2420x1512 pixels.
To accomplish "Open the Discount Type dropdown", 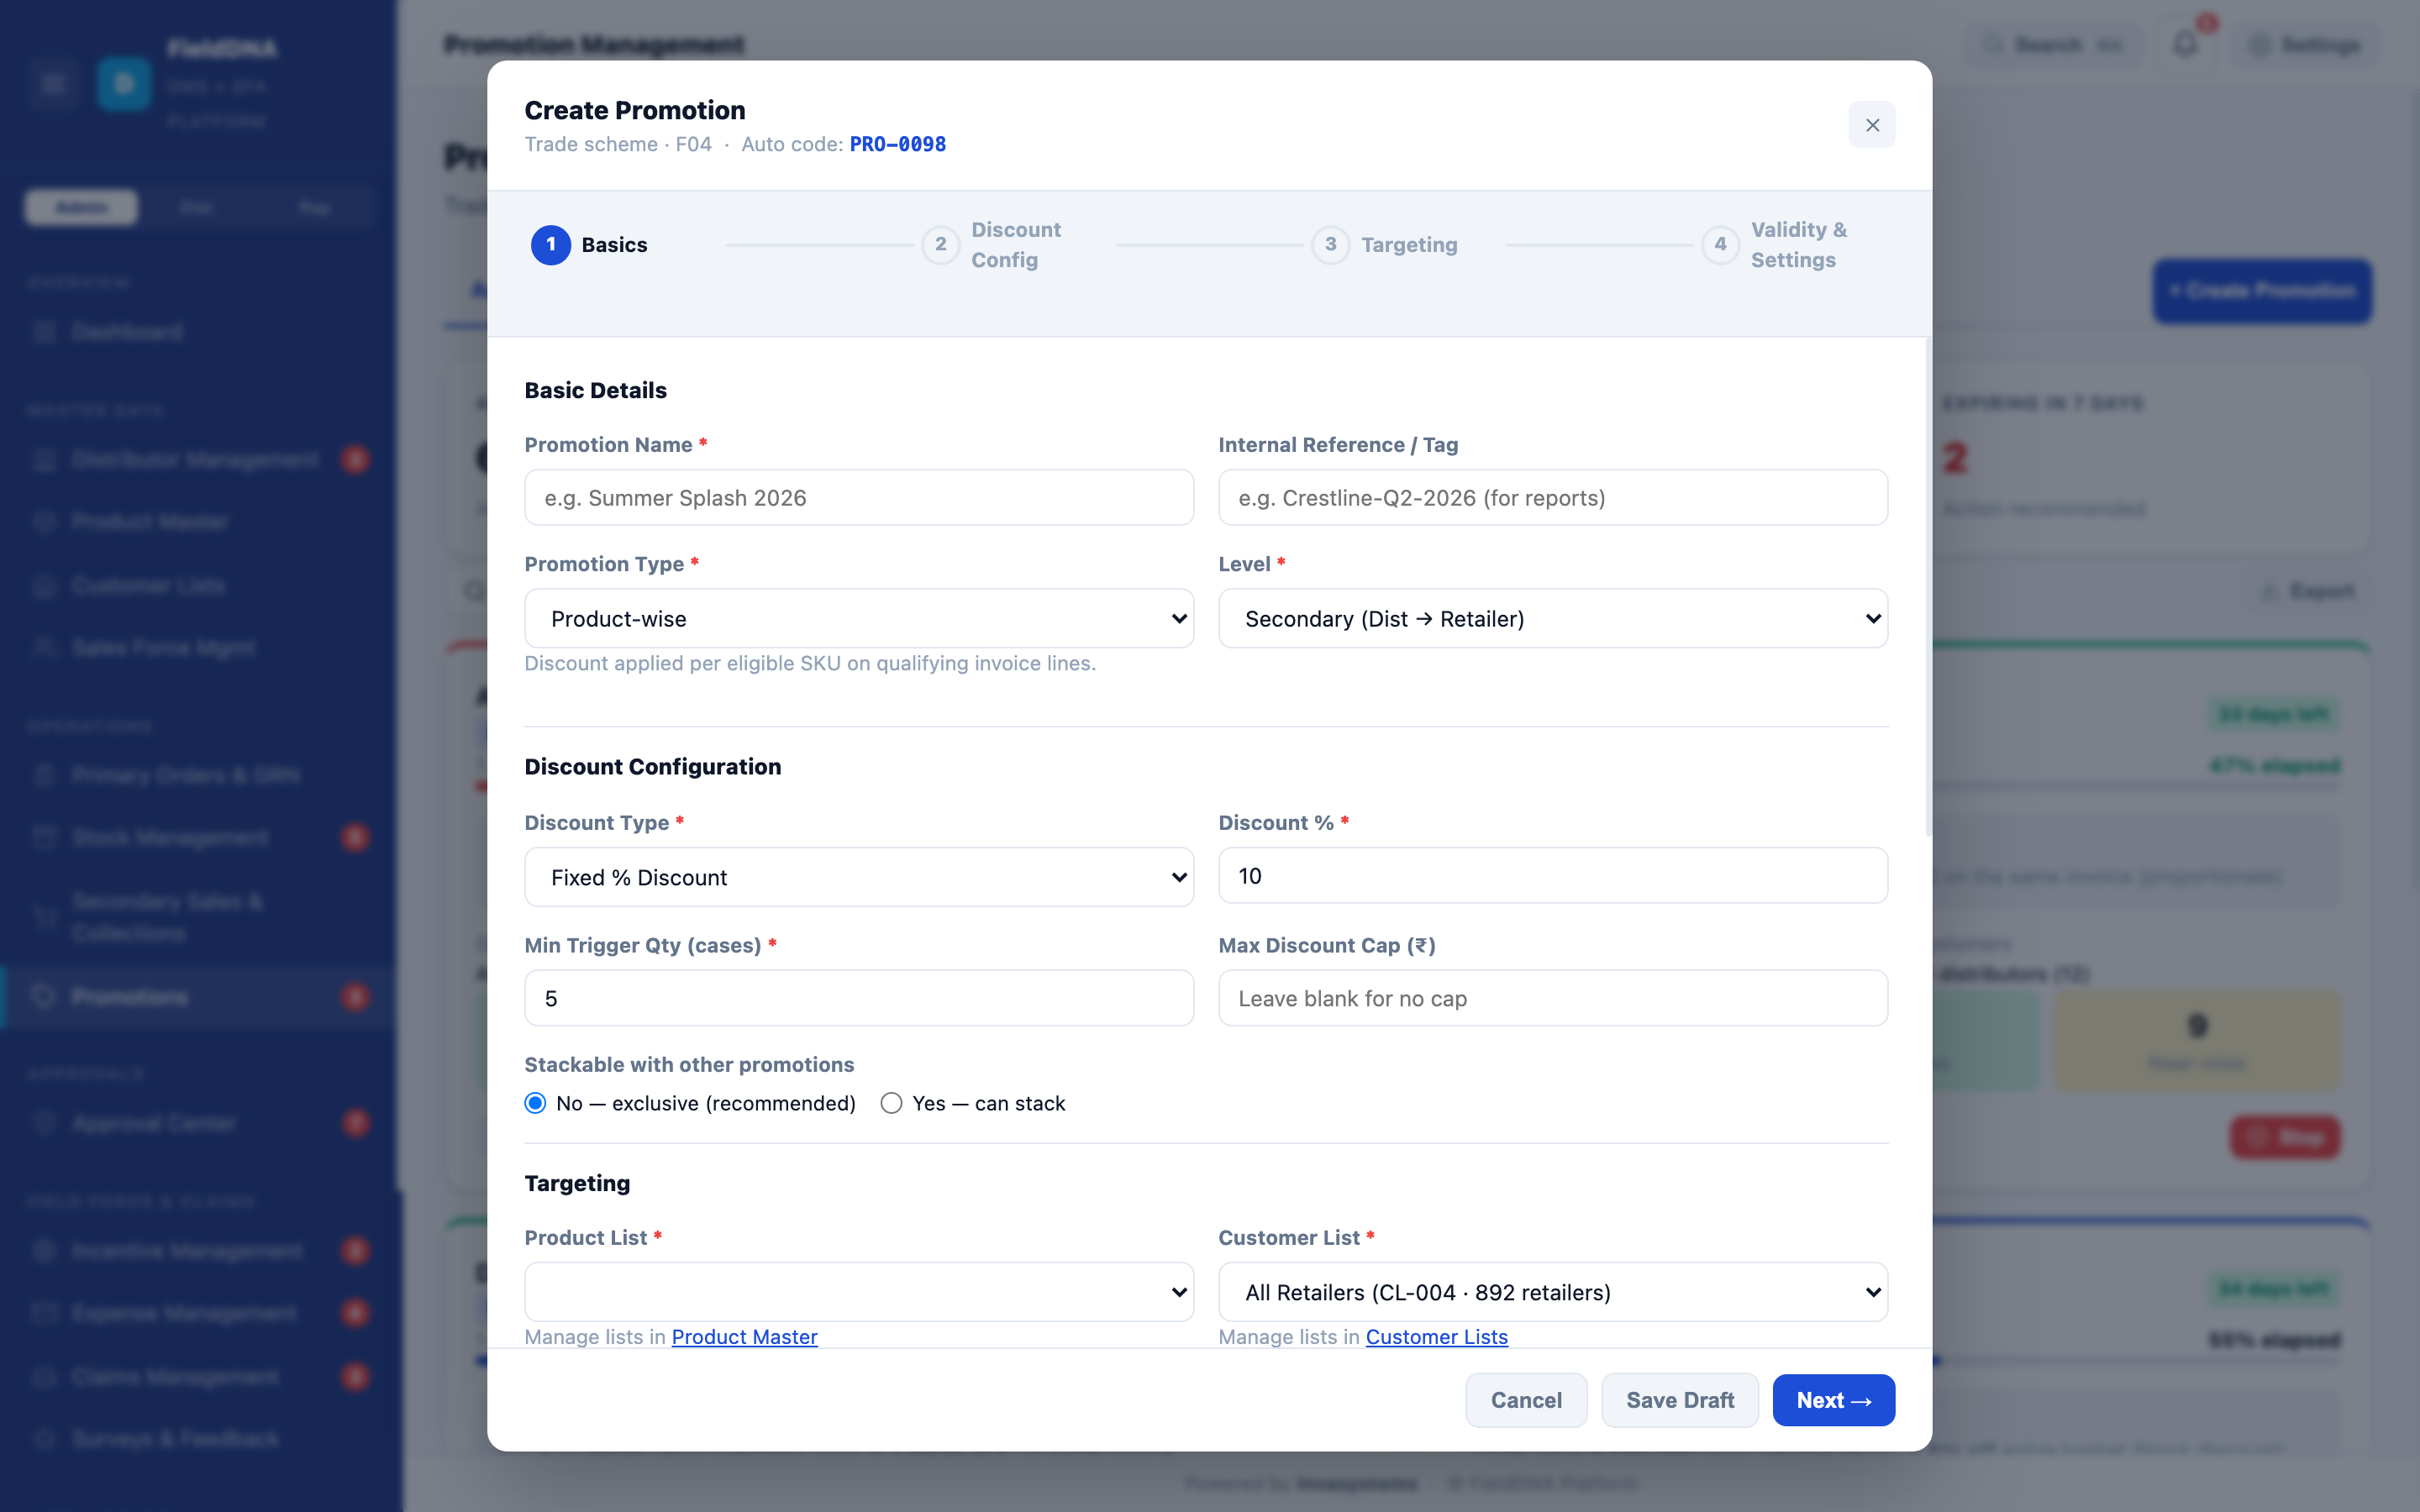I will tap(859, 877).
